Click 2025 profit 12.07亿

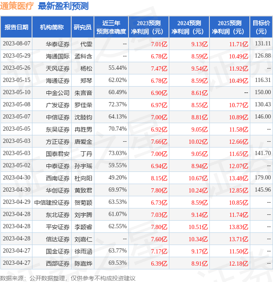coord(238,166)
